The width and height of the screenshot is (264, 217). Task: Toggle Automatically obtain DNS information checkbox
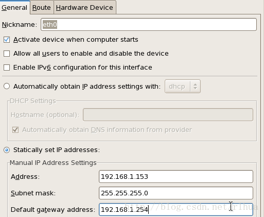(15, 130)
